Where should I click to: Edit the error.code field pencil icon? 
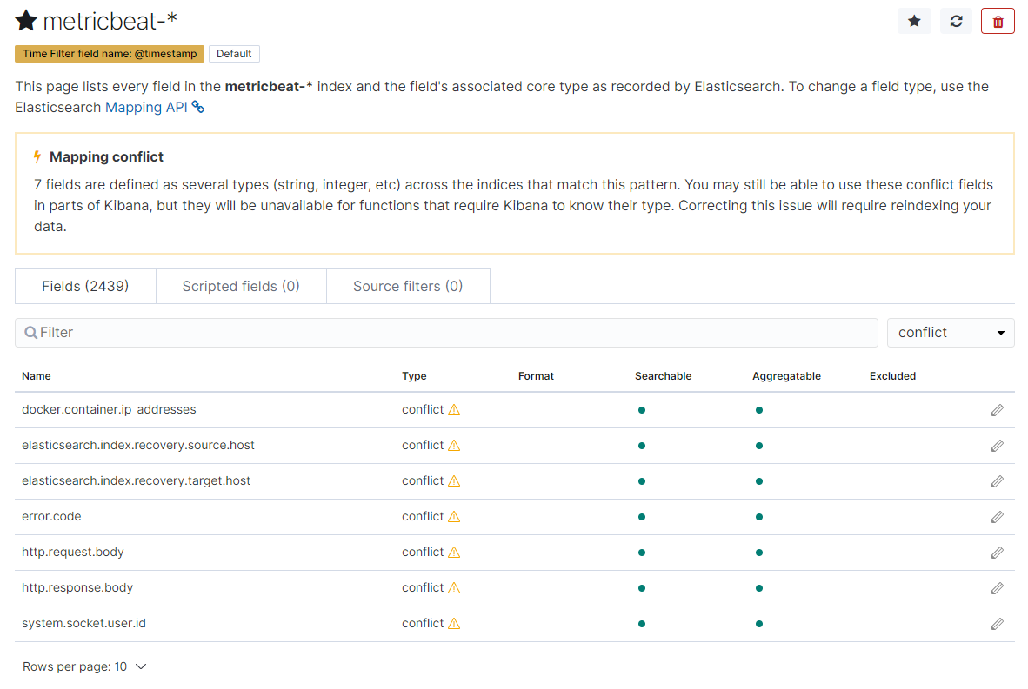tap(997, 517)
